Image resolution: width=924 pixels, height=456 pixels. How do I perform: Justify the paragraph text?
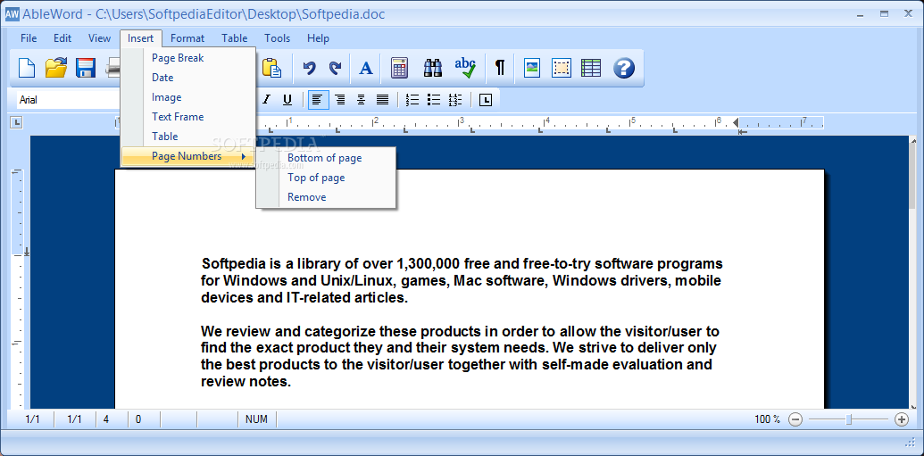tap(383, 100)
